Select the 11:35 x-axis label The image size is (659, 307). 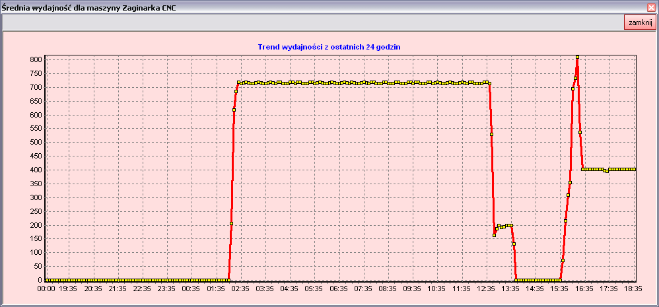click(461, 289)
